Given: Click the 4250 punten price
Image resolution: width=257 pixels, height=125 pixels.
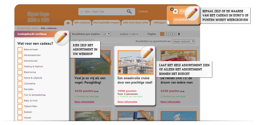Looking at the screenshot, I should pyautogui.click(x=84, y=91).
